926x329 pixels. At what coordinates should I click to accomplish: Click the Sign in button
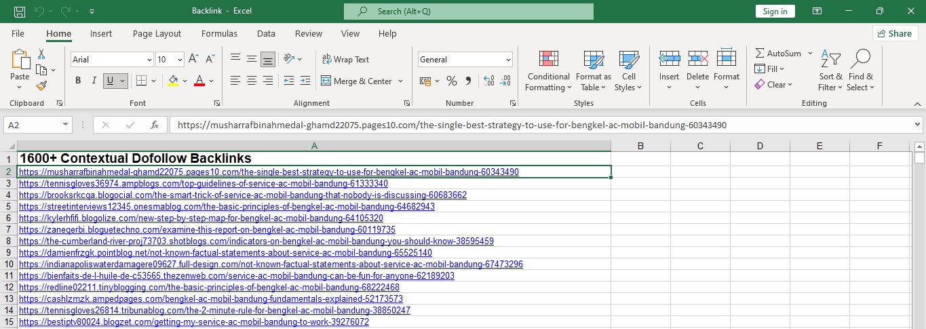click(775, 12)
